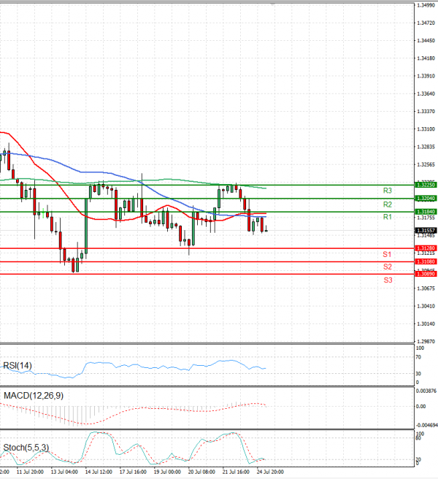The width and height of the screenshot is (438, 479).
Task: Click the 21 Jul 16:00 time label
Action: pos(236,472)
